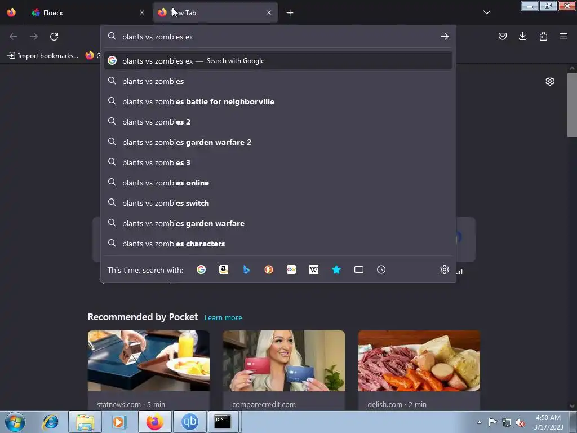Choose suggestion 'plants vs zombies online'
The width and height of the screenshot is (577, 433).
point(278,183)
